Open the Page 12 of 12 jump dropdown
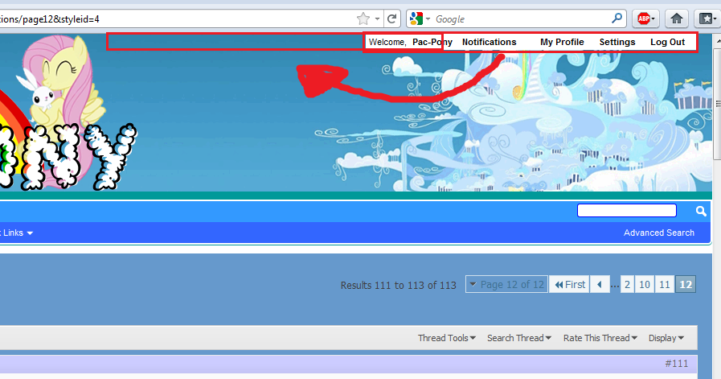Screen dimensions: 721x379 pyautogui.click(x=506, y=285)
